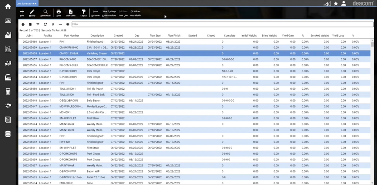Open the column chooser icon beside the filter box
The image size is (377, 186).
pos(68,24)
